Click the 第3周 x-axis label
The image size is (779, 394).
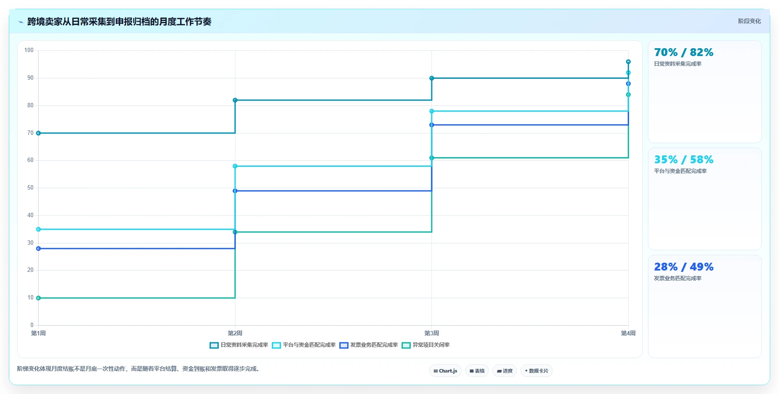click(x=432, y=333)
